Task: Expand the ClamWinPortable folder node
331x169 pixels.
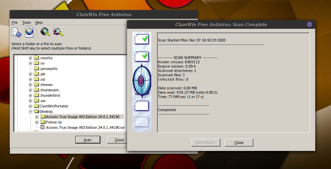Action: point(30,106)
